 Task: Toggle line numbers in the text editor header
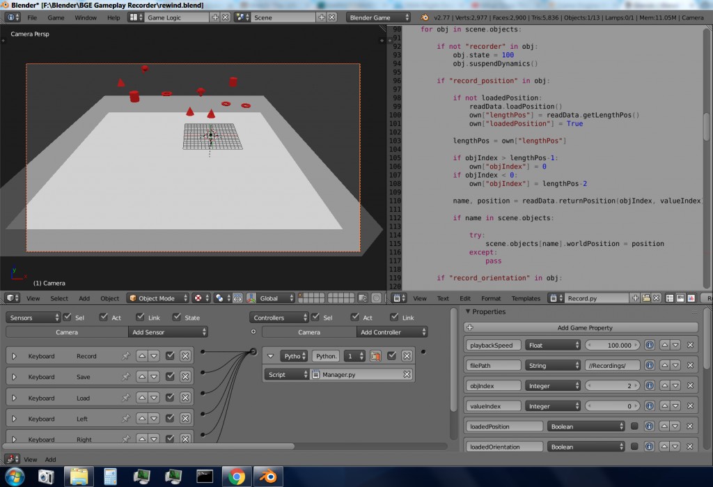[x=670, y=297]
